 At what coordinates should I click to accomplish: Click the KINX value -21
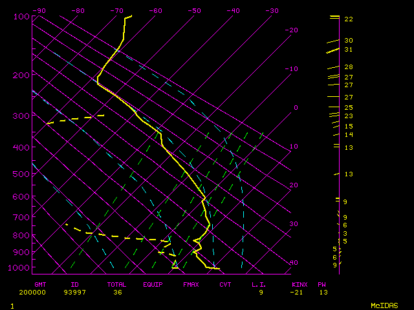click(x=299, y=292)
